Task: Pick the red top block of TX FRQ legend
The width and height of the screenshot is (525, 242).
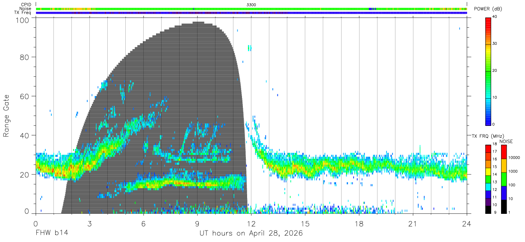Action: (488, 149)
